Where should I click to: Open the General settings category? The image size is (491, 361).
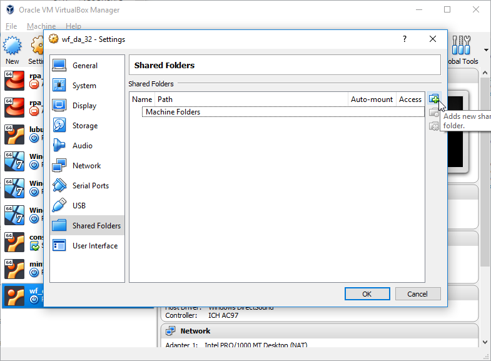[87, 66]
